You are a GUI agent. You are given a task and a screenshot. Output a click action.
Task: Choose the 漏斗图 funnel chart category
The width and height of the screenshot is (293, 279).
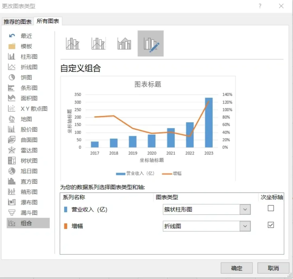pos(28,213)
